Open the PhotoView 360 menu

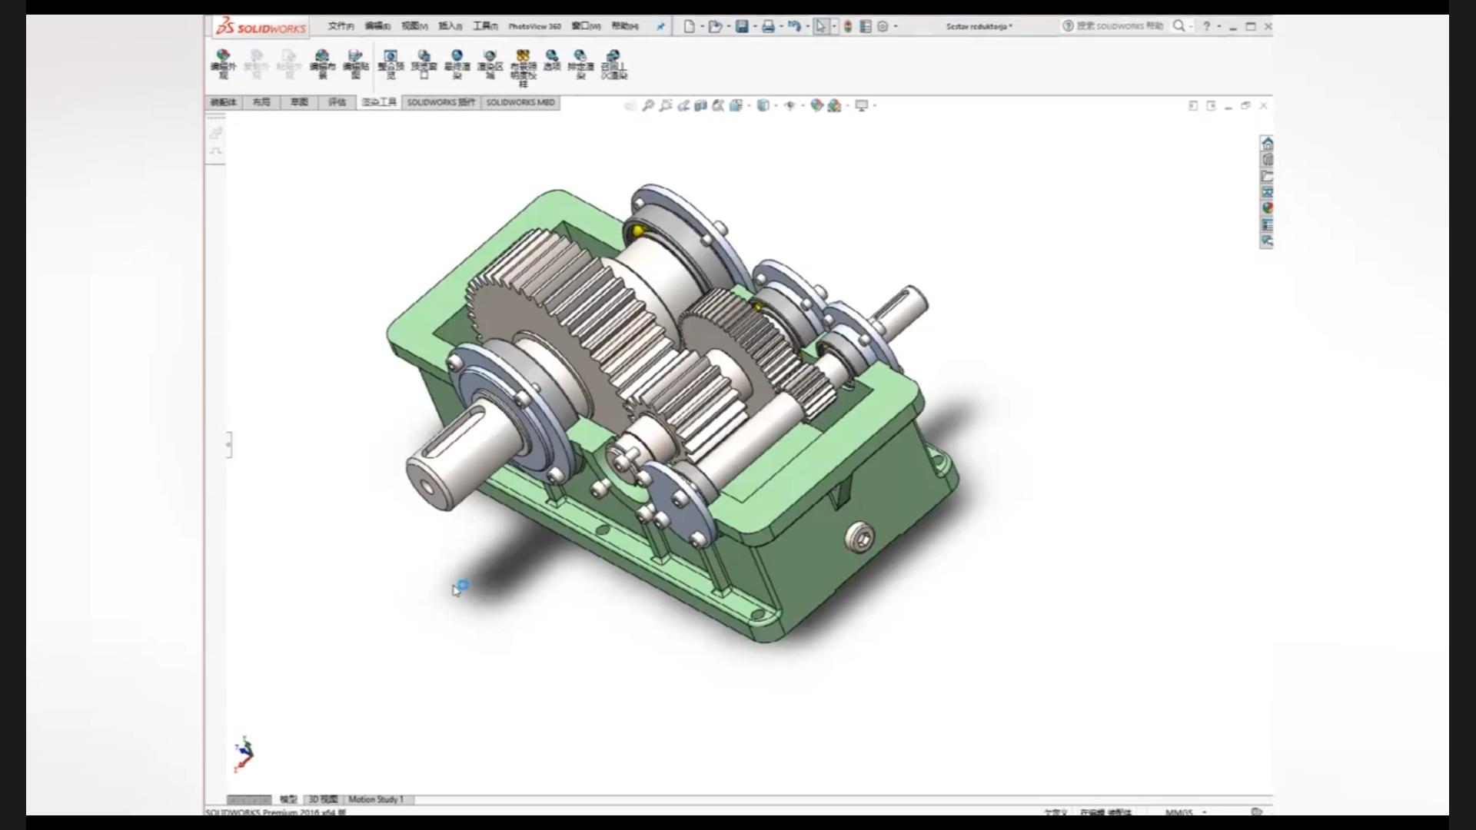pos(534,26)
